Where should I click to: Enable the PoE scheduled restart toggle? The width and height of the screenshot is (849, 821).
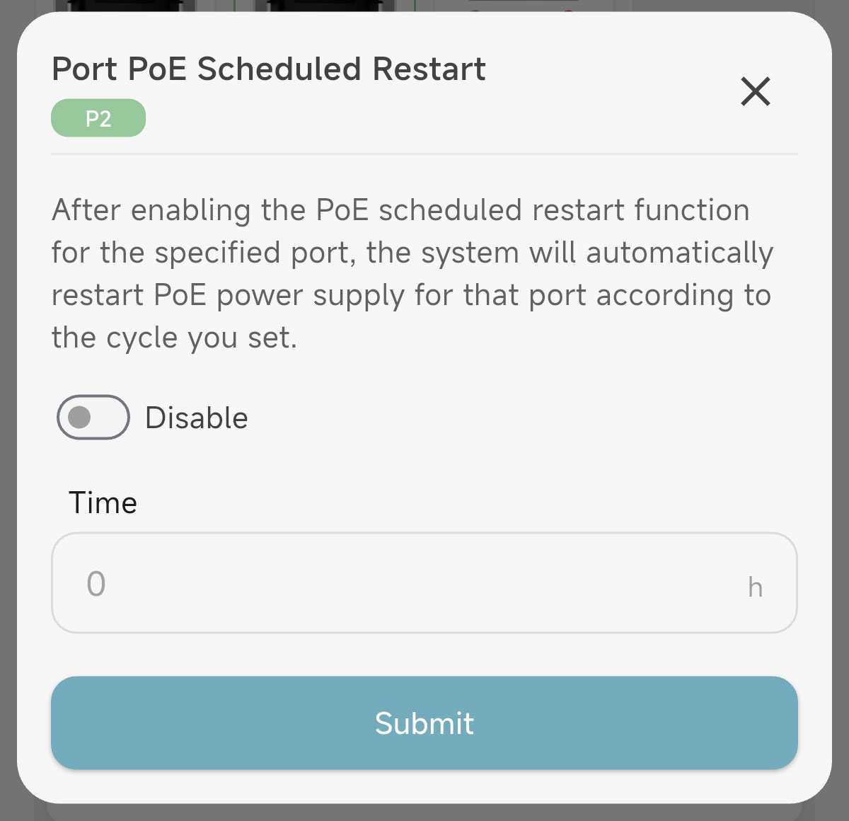tap(93, 417)
